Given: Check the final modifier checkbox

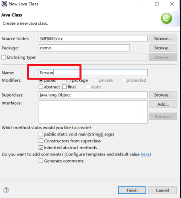Looking at the screenshot, I should (x=64, y=87).
